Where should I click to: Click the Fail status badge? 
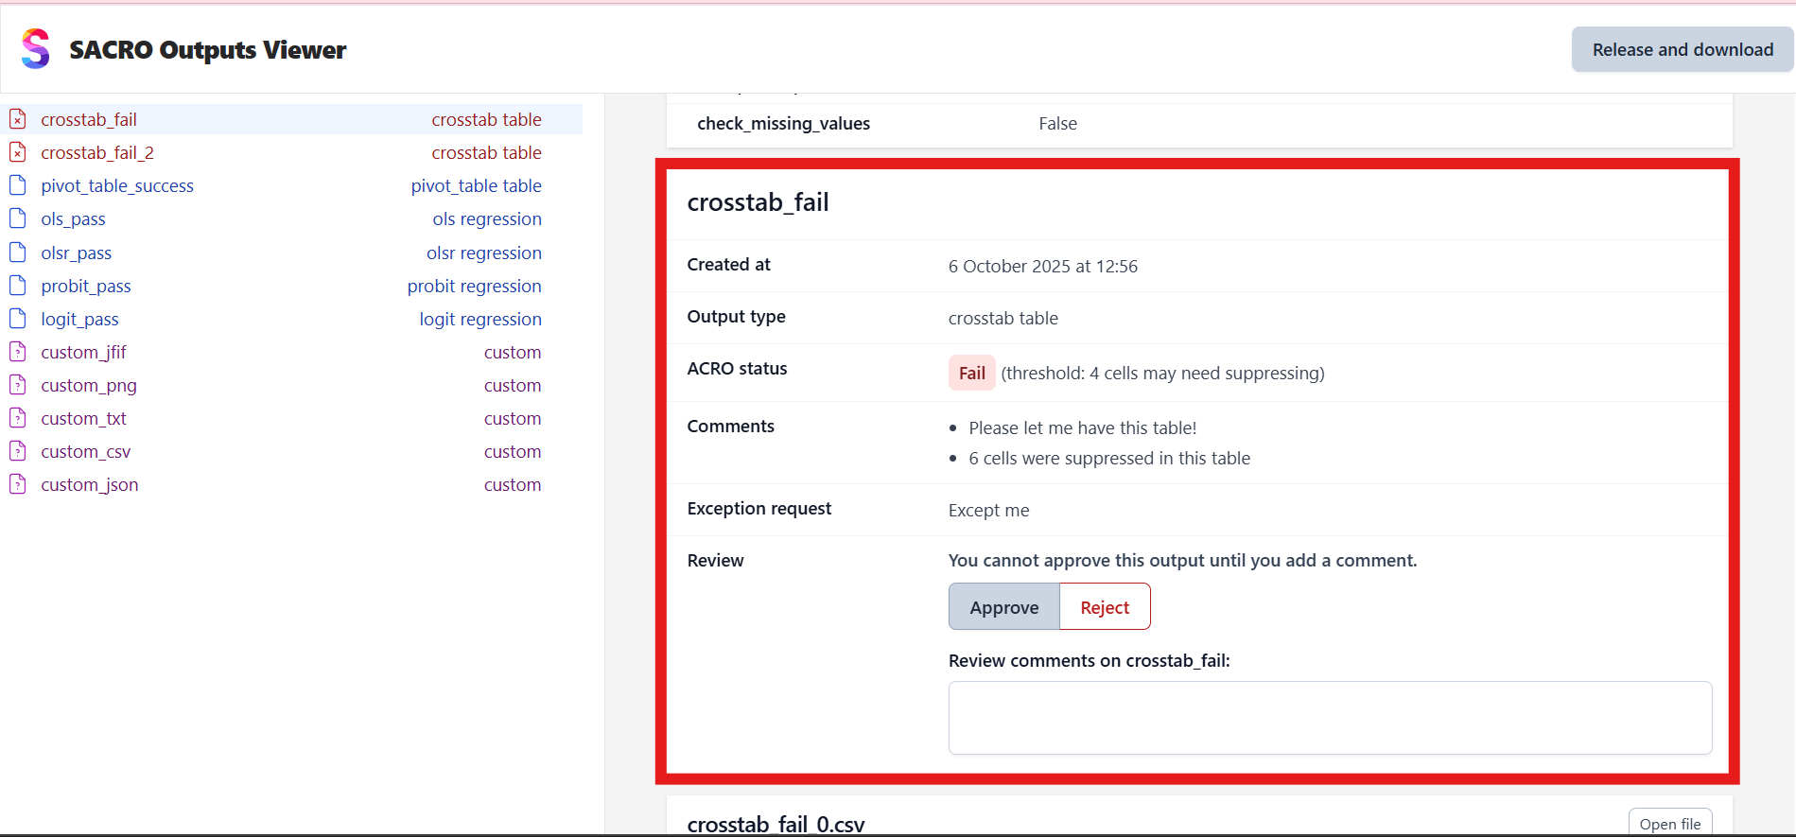tap(971, 374)
